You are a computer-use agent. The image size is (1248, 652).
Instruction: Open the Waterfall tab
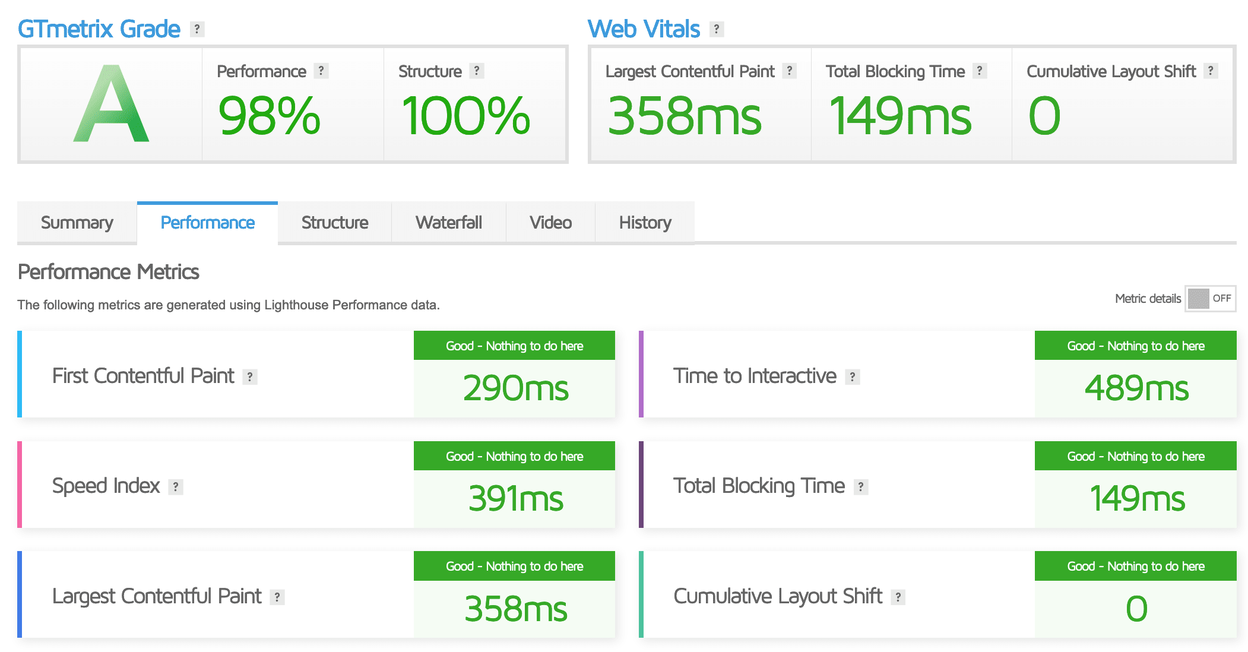449,223
